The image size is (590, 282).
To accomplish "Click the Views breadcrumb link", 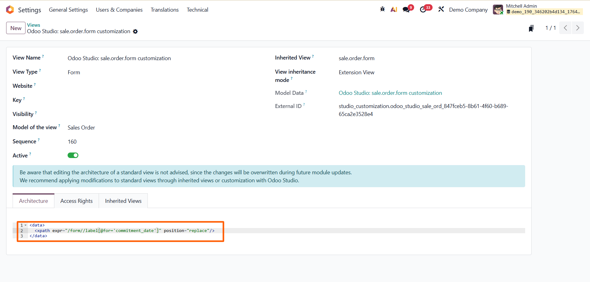I will click(33, 25).
